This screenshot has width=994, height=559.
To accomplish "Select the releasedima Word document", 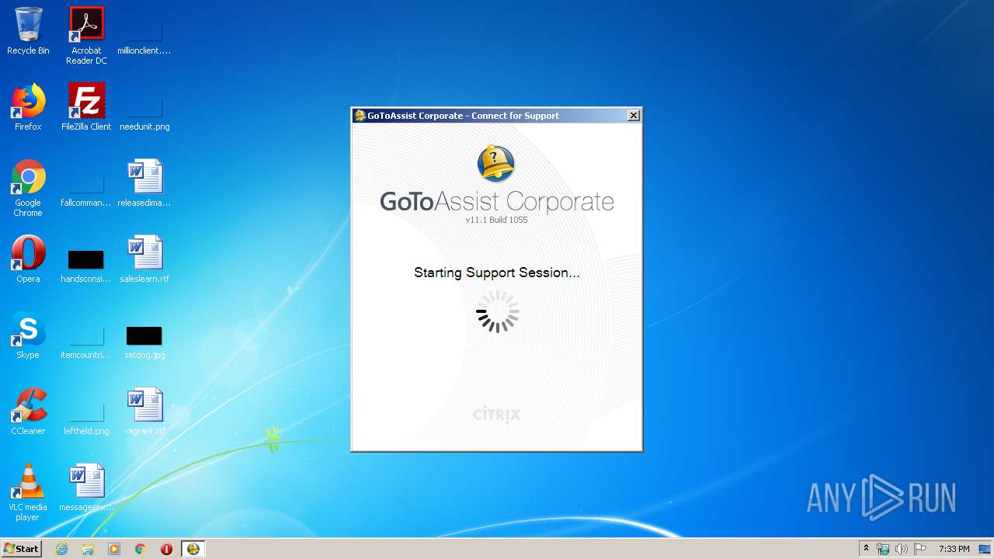I will [x=144, y=183].
